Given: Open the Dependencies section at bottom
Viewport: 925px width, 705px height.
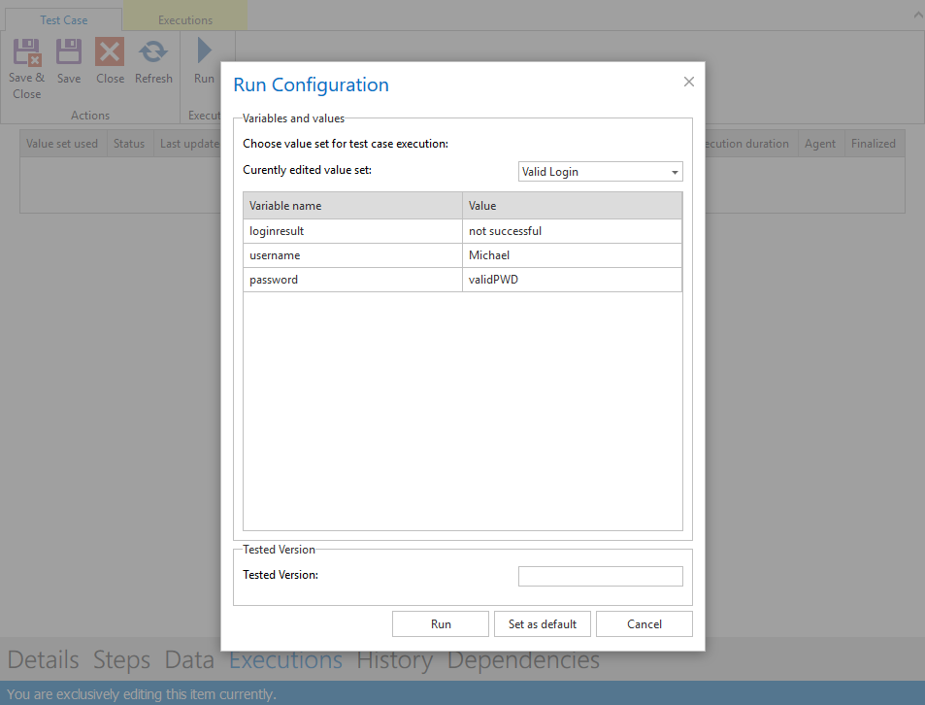Looking at the screenshot, I should (523, 660).
